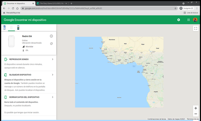
Task: Click the 6% battery level icon
Action: click(23, 50)
